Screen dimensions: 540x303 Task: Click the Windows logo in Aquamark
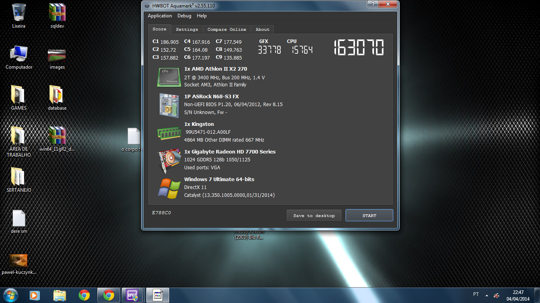pyautogui.click(x=169, y=189)
